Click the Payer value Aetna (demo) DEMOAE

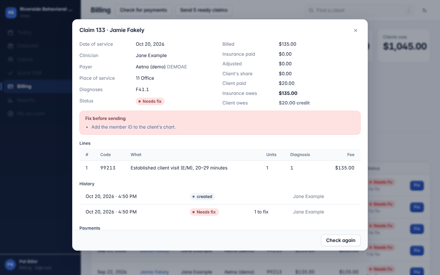coord(161,67)
